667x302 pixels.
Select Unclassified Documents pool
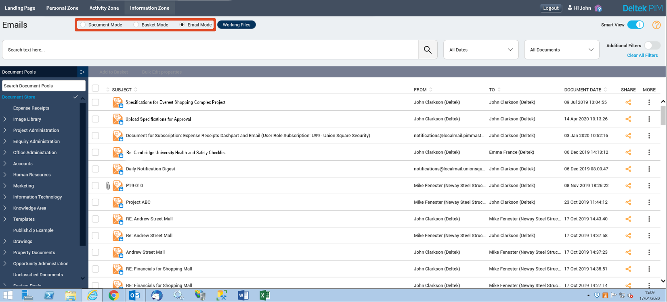tap(38, 275)
